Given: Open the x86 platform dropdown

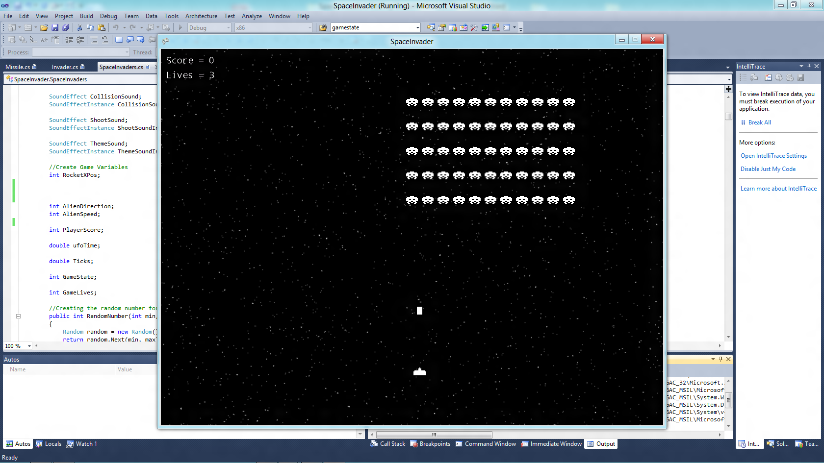Looking at the screenshot, I should tap(309, 27).
